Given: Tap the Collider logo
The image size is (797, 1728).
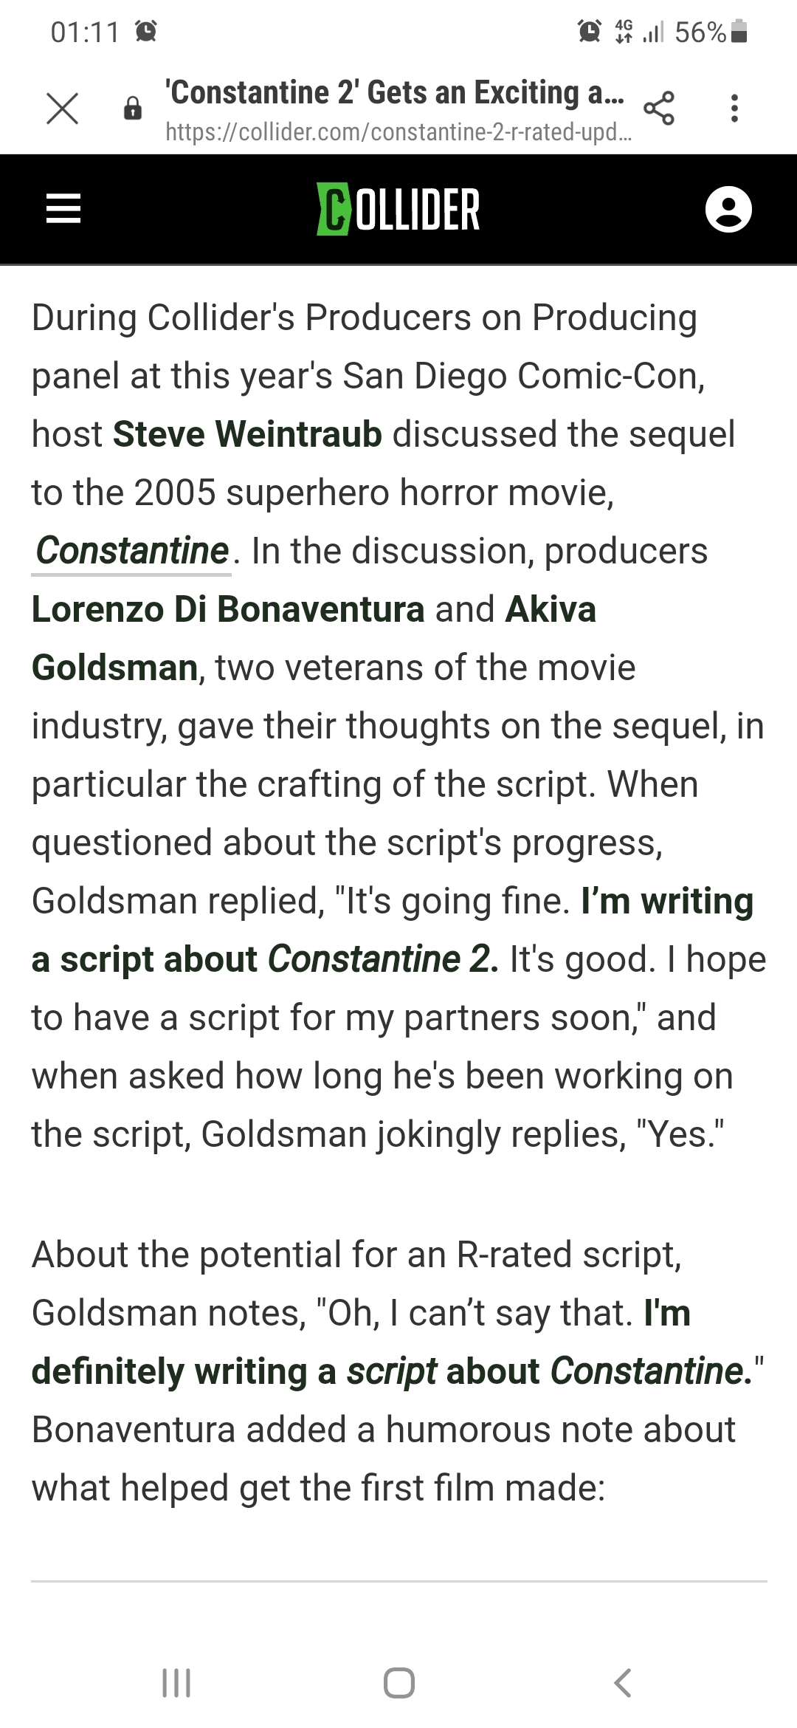Looking at the screenshot, I should 398,209.
